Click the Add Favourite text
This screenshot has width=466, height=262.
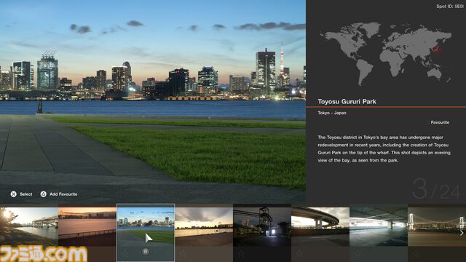tap(63, 194)
